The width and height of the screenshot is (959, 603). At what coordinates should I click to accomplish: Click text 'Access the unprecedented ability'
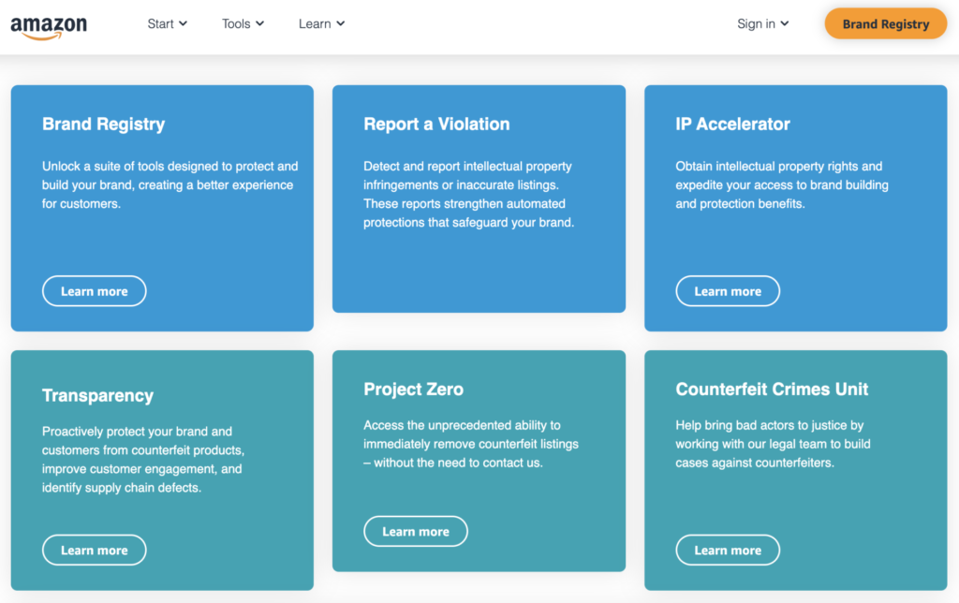(x=453, y=426)
